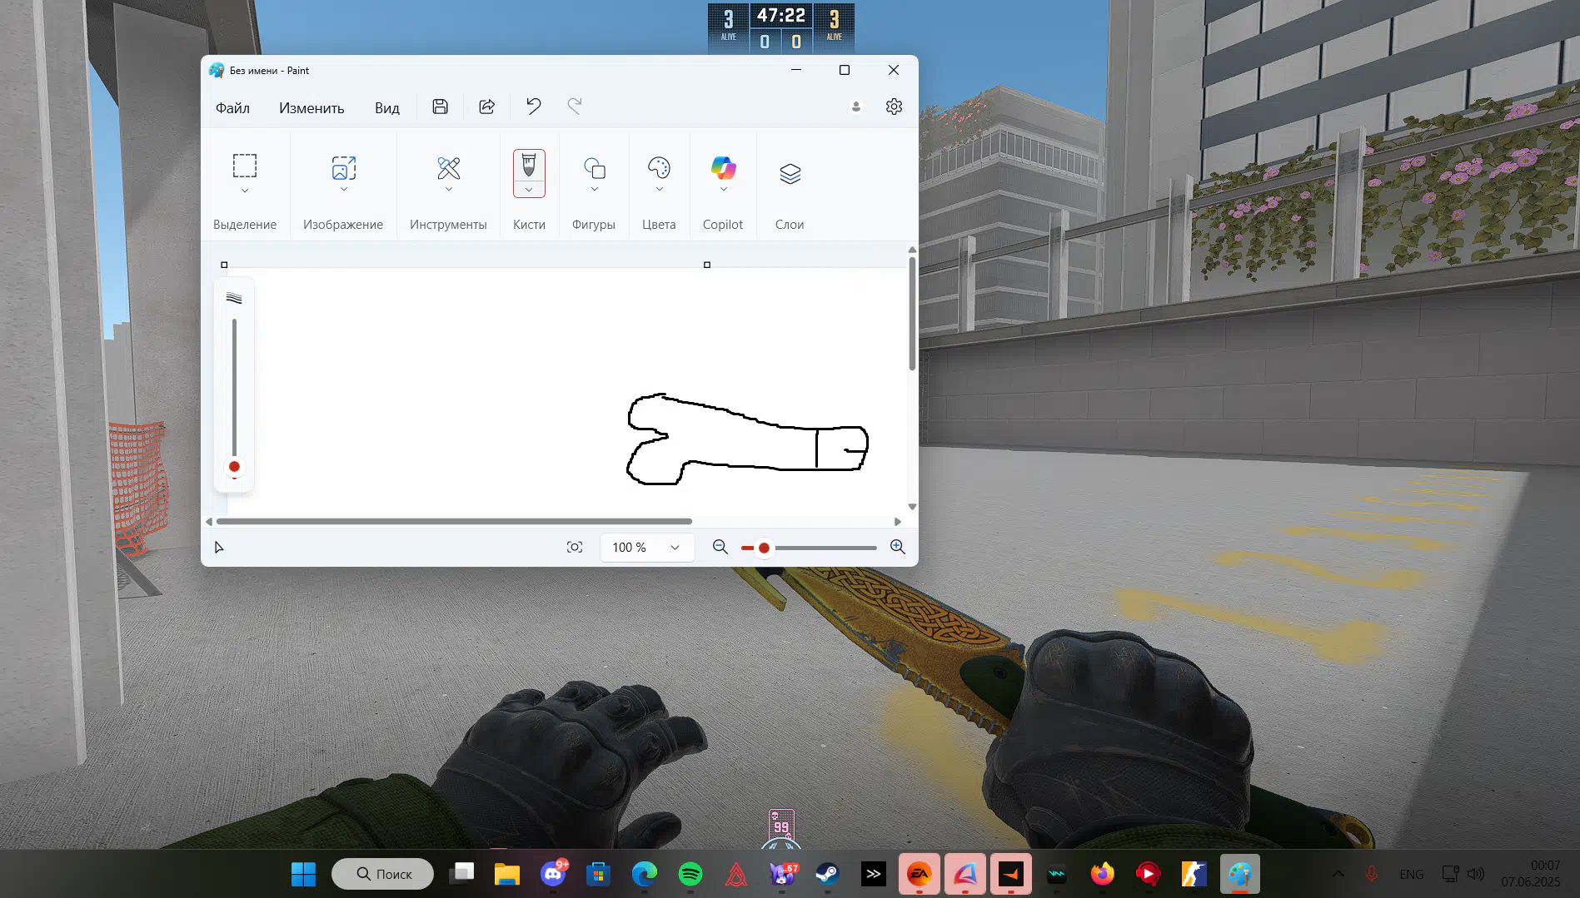Viewport: 1580px width, 898px height.
Task: Click the Share icon in Paint
Action: click(x=487, y=107)
